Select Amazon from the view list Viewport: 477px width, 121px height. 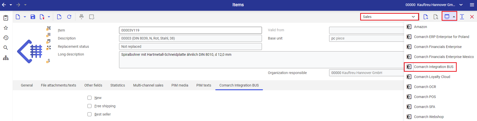pos(440,27)
